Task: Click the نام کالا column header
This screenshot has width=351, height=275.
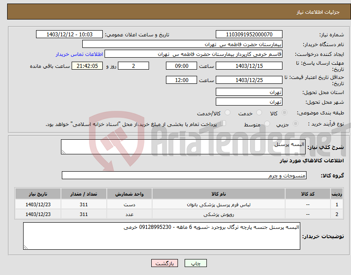Action: click(x=218, y=194)
